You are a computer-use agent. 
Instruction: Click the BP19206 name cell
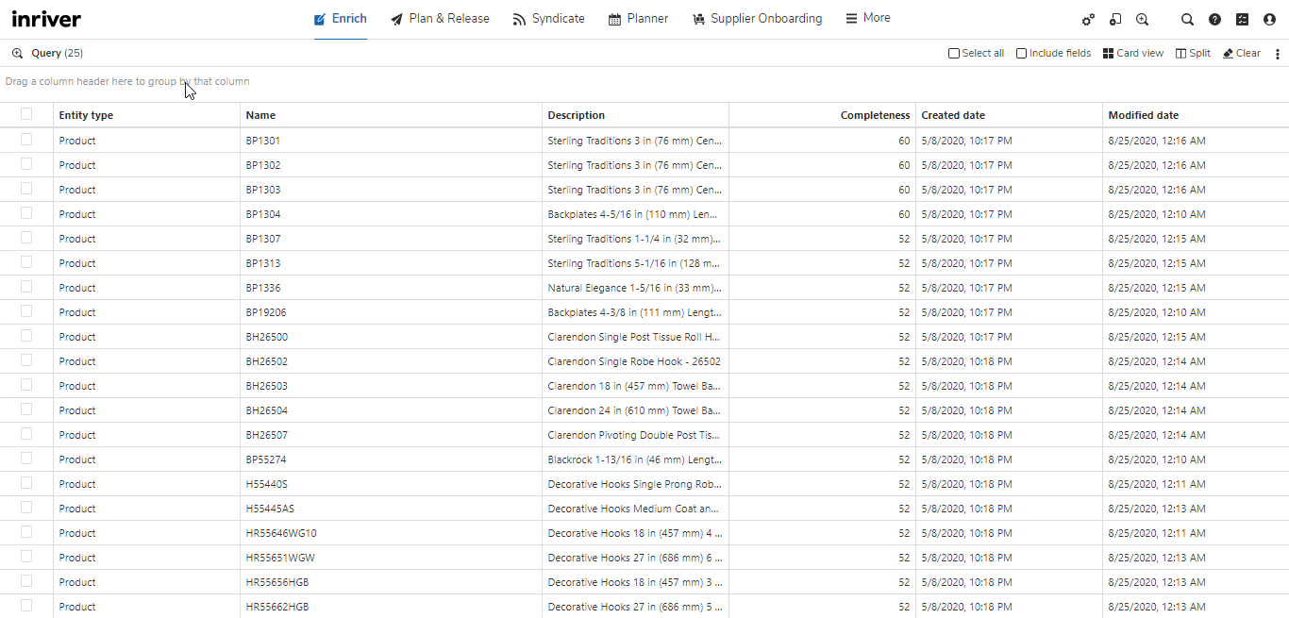pyautogui.click(x=391, y=312)
